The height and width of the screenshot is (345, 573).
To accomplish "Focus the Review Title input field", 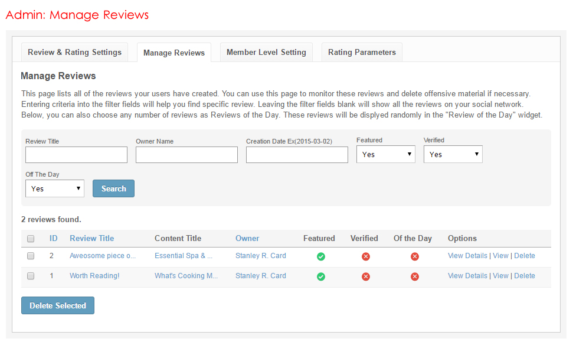I will click(x=76, y=155).
